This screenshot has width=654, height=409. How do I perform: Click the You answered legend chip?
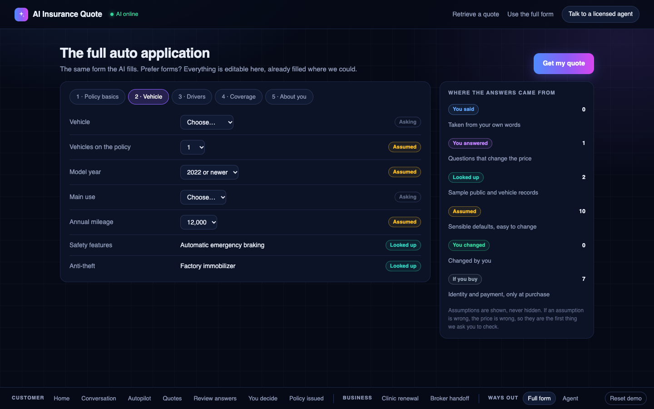[x=470, y=143]
